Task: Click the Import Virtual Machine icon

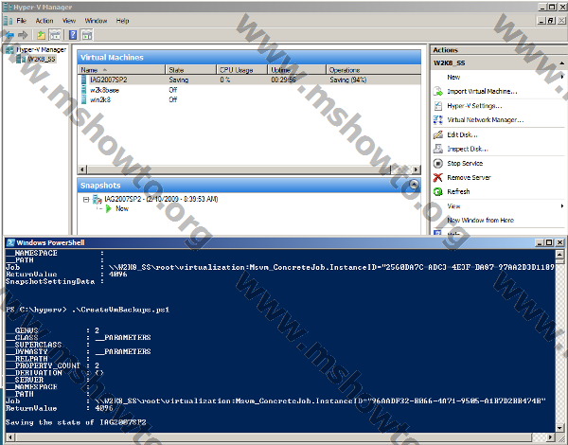Action: (x=438, y=91)
